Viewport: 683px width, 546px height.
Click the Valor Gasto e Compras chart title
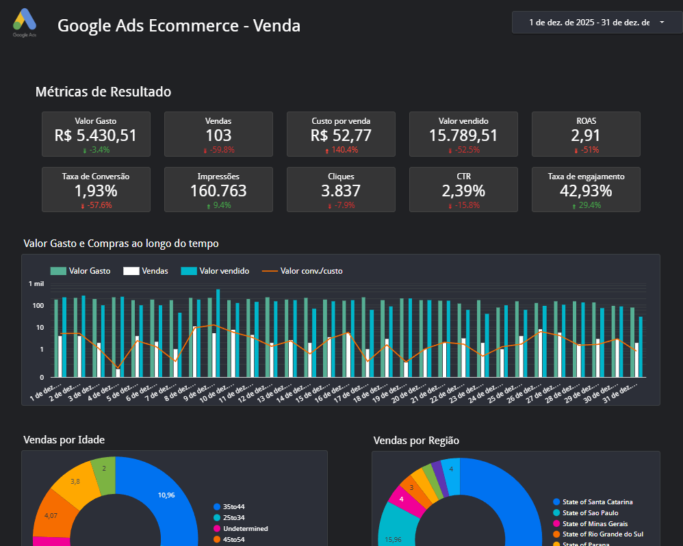tap(121, 244)
